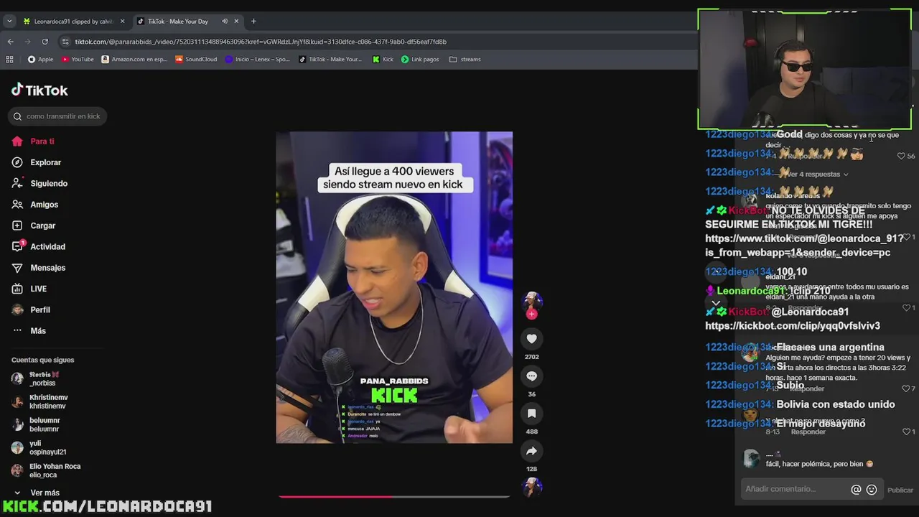Open the Kick bookmark
919x517 pixels.
point(383,59)
